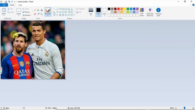This screenshot has height=110, width=195.
Task: Click on the messironaldo image canvas
Action: [x=33, y=50]
